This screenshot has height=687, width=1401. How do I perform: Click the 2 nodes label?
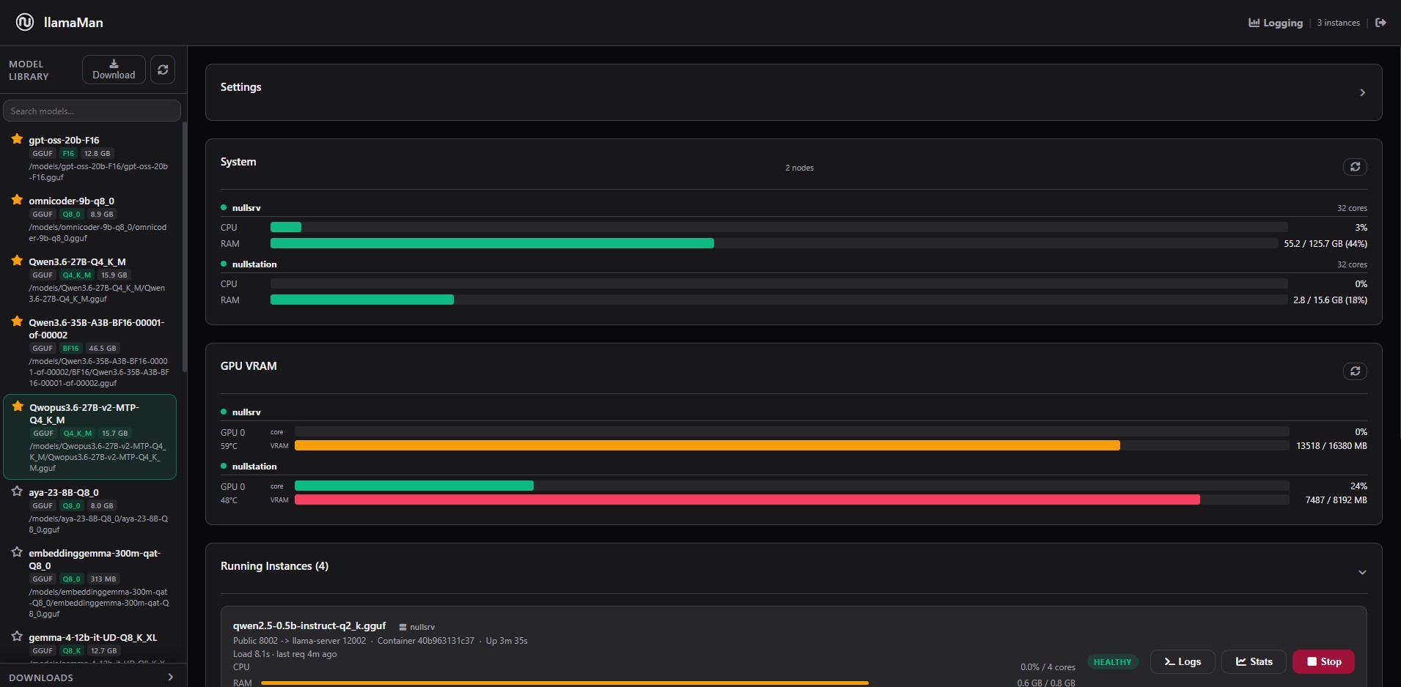(799, 168)
